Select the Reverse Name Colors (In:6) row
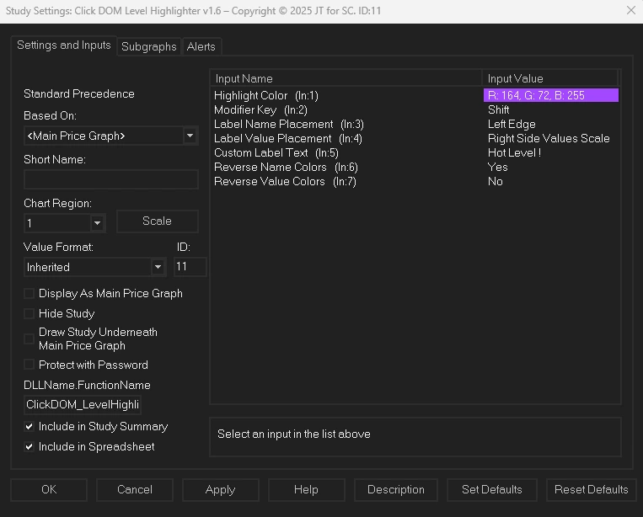 click(x=415, y=168)
